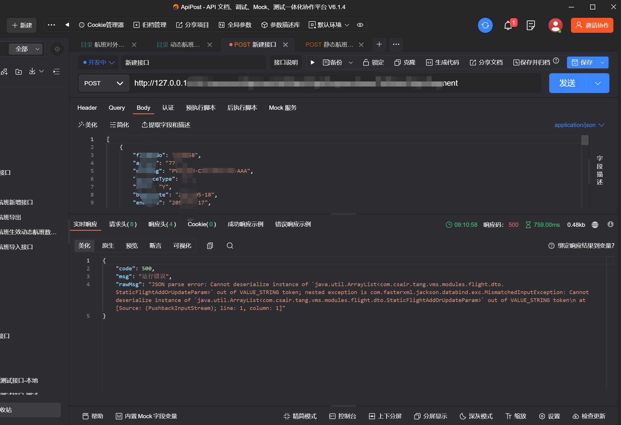Beautify body with 美化 above editor
Image resolution: width=621 pixels, height=425 pixels.
[88, 125]
